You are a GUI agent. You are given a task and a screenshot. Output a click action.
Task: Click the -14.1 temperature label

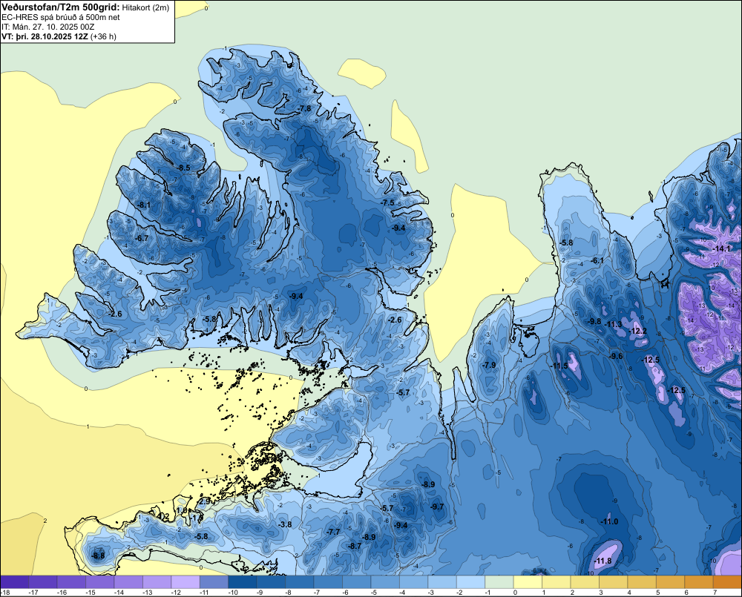pos(722,248)
